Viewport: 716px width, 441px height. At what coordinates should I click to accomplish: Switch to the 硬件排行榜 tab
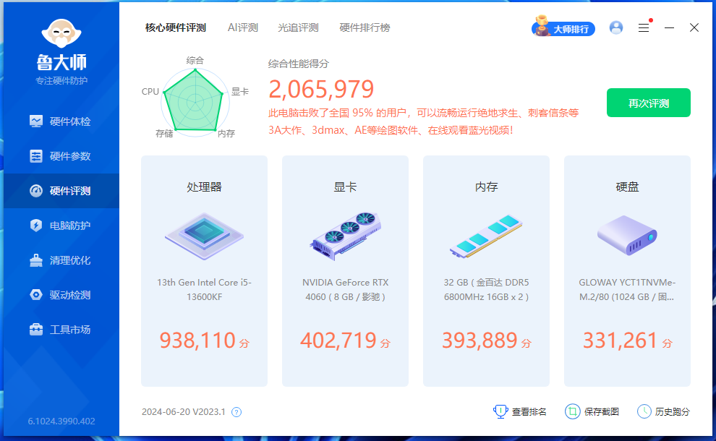365,28
